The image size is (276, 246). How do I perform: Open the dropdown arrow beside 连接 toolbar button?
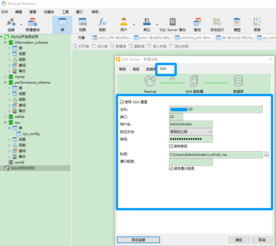coord(21,25)
